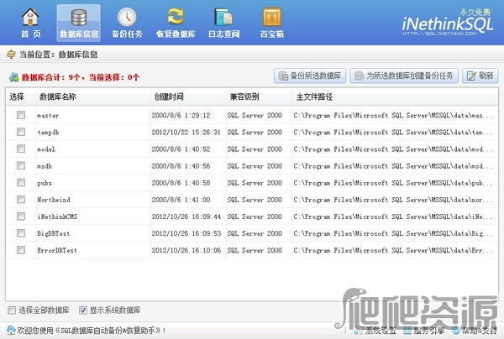
Task: Sort by 兼容级别 column header
Action: (260, 96)
